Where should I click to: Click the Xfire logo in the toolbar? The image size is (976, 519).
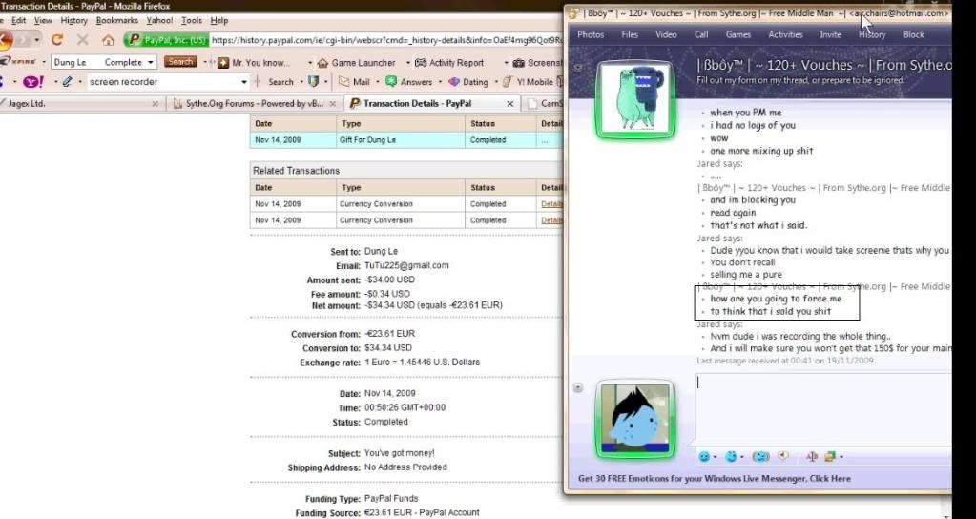click(x=19, y=62)
